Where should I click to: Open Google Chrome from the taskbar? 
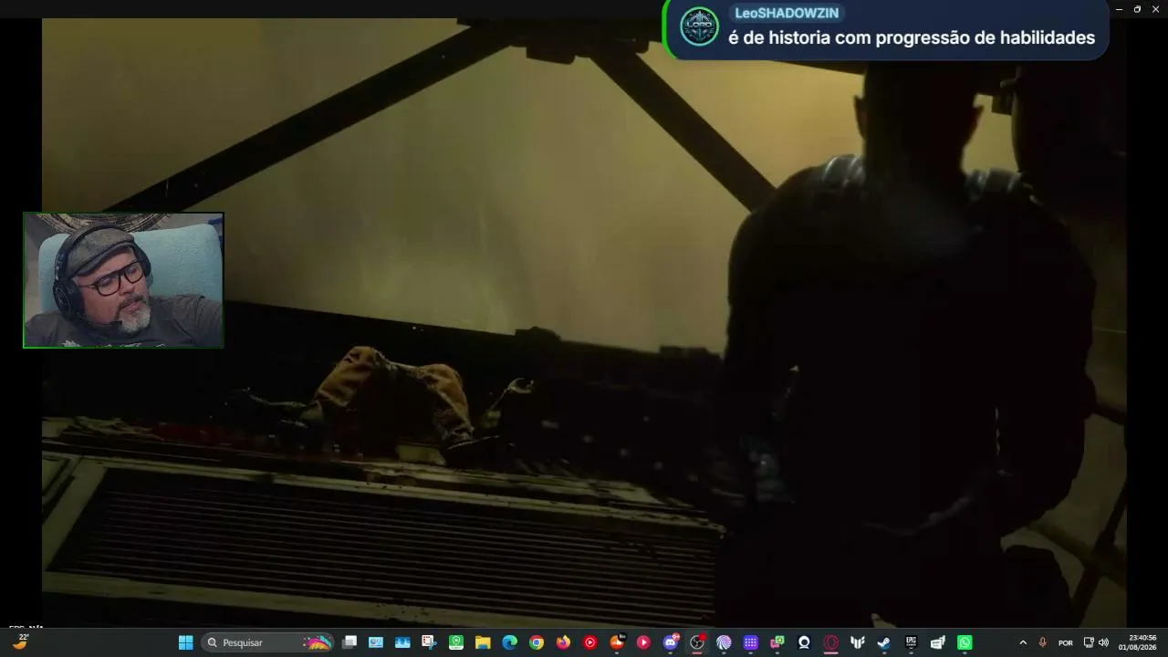coord(537,642)
